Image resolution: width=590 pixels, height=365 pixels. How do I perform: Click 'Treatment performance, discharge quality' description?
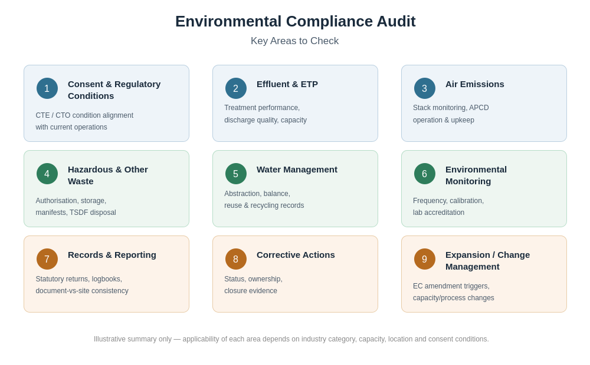click(x=265, y=114)
